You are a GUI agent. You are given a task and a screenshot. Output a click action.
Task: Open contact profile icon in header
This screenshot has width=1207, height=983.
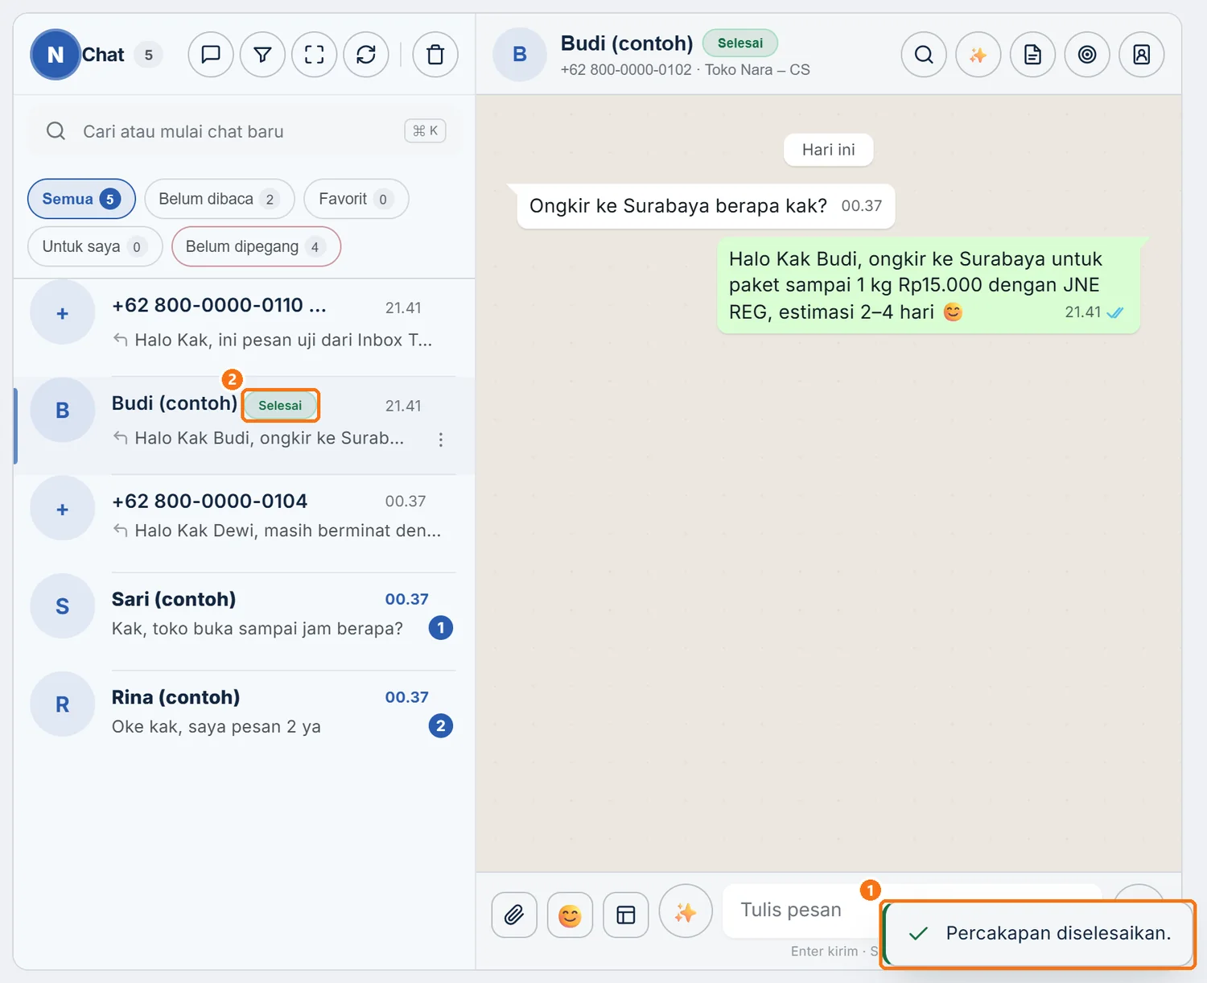click(x=1141, y=55)
